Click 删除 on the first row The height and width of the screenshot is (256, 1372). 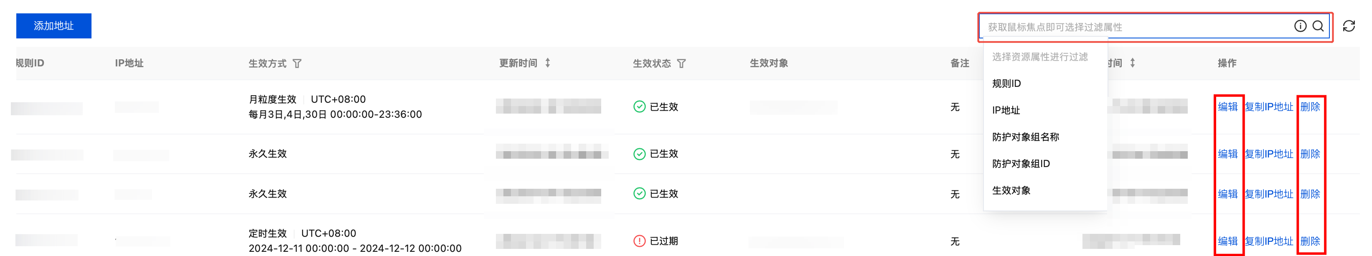1310,106
